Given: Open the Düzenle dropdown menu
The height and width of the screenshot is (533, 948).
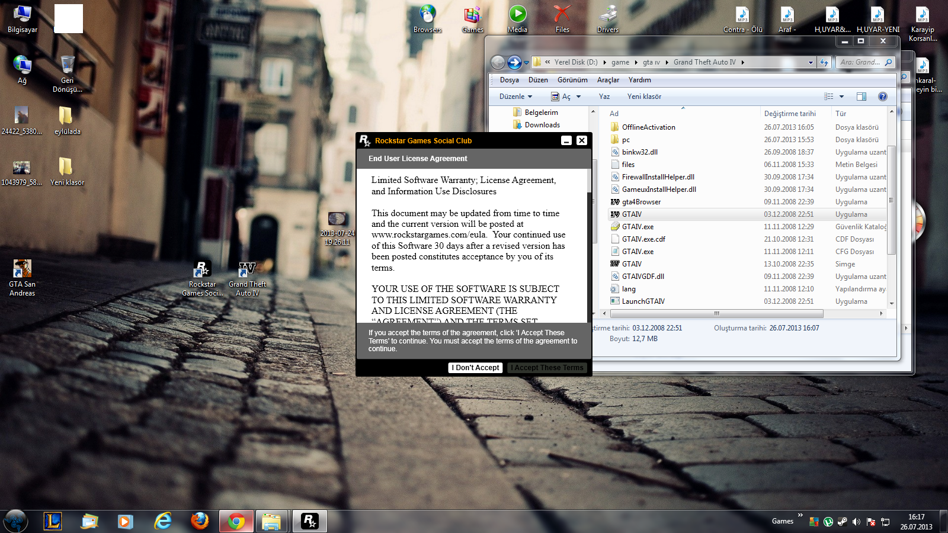Looking at the screenshot, I should pyautogui.click(x=515, y=97).
